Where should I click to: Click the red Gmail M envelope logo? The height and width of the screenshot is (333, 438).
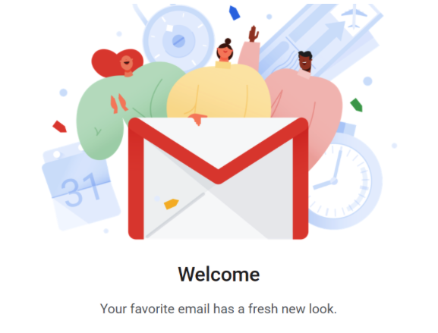click(218, 178)
